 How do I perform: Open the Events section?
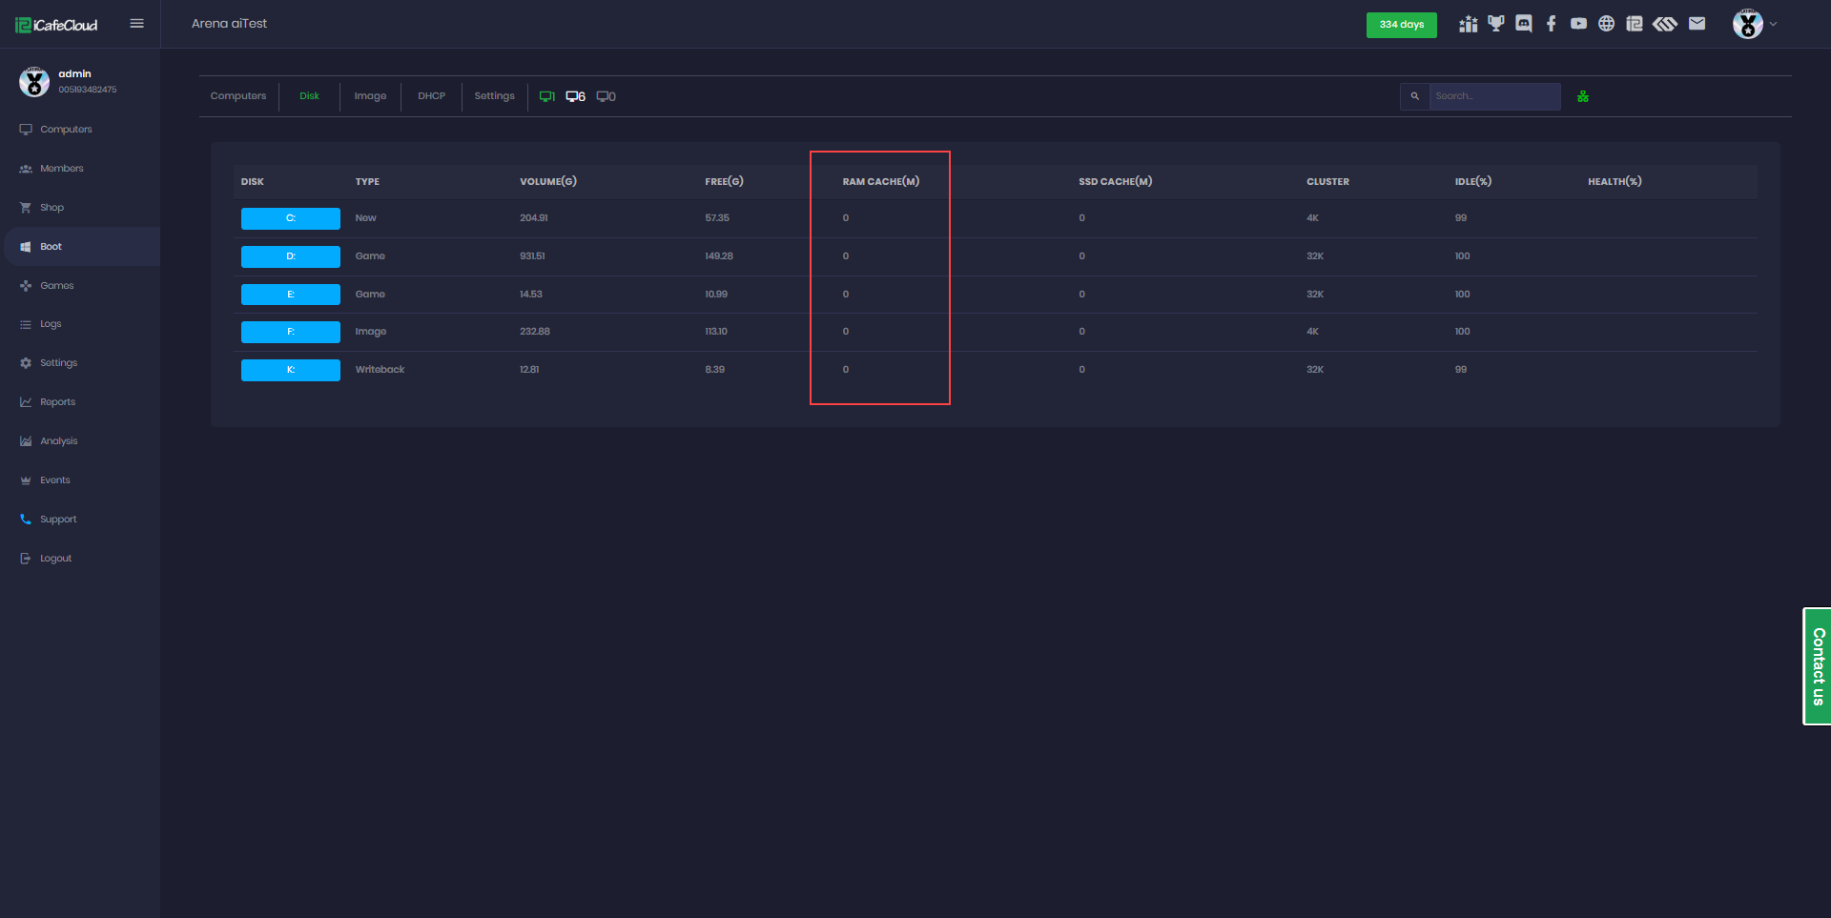pos(54,479)
